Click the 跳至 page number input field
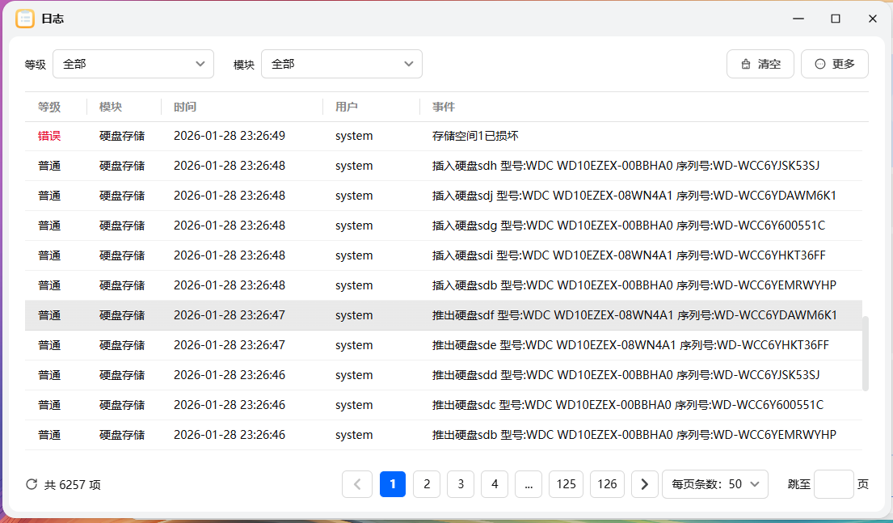The image size is (893, 523). (x=834, y=483)
